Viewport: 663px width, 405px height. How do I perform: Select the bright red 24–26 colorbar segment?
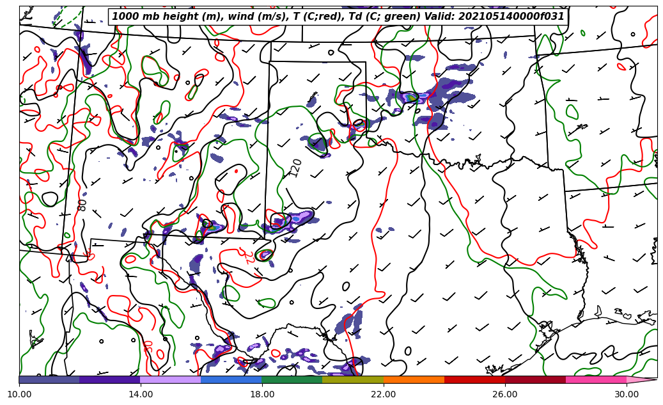[x=474, y=379]
